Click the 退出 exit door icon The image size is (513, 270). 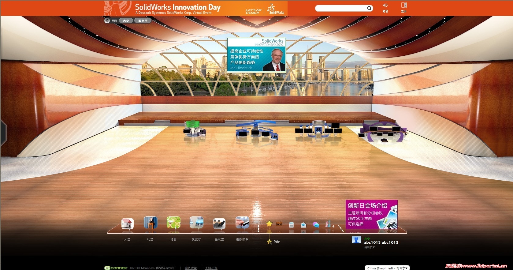point(404,5)
